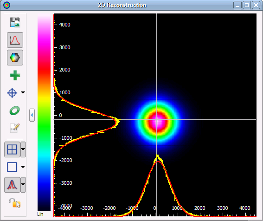Click the green ellipse ring icon
Screen dimensions: 263x221
[x=15, y=110]
